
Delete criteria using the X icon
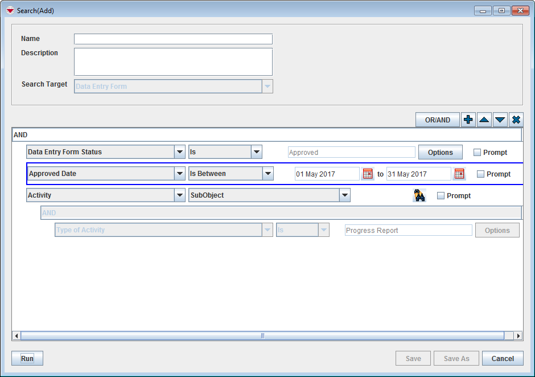coord(516,120)
